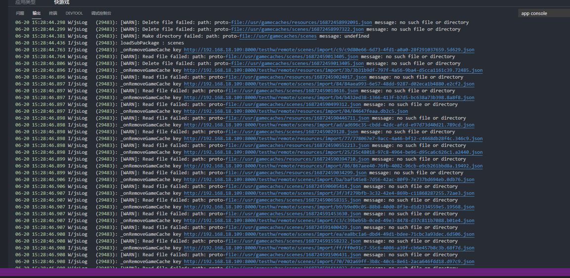Click the 应用类型 label at top

coord(25,2)
